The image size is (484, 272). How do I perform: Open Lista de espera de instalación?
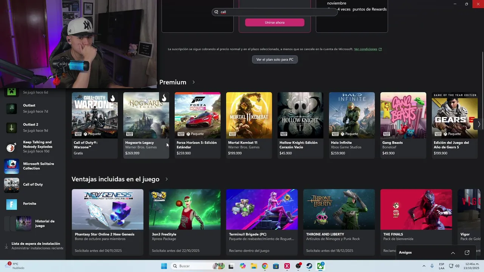(x=35, y=246)
